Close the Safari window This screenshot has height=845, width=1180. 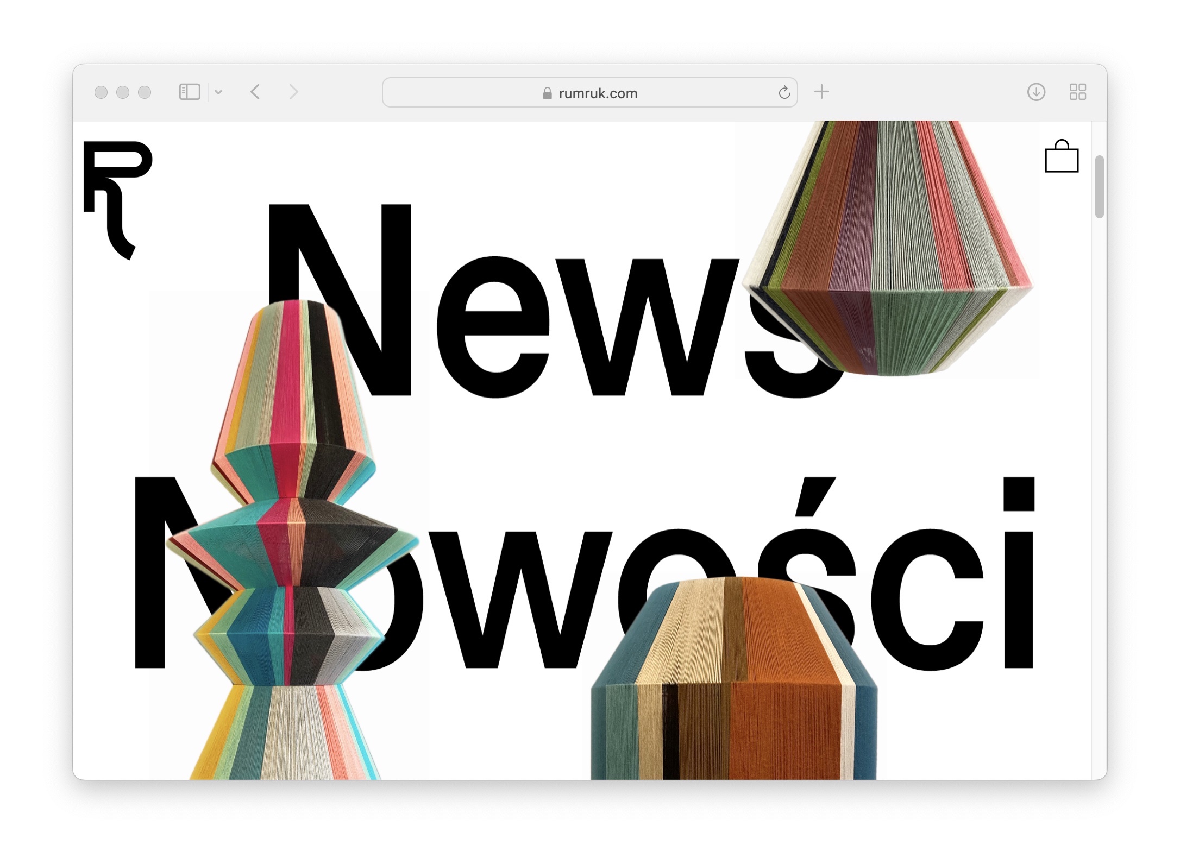(x=101, y=92)
